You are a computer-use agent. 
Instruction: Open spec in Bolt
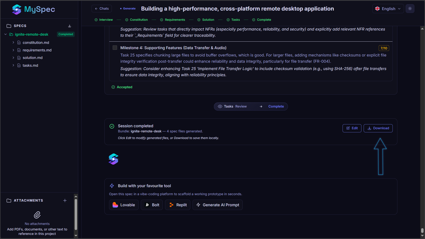coord(152,205)
